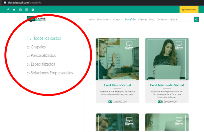Open the Instagram social link

tap(21, 10)
